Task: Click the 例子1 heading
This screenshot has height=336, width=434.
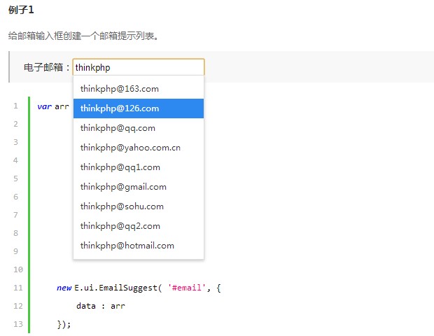Action: click(21, 10)
